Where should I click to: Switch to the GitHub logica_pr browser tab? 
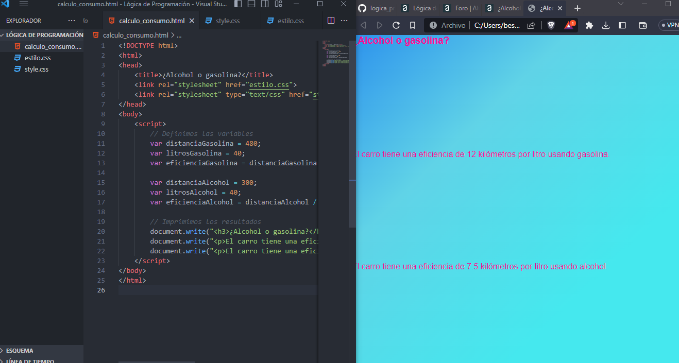click(378, 8)
